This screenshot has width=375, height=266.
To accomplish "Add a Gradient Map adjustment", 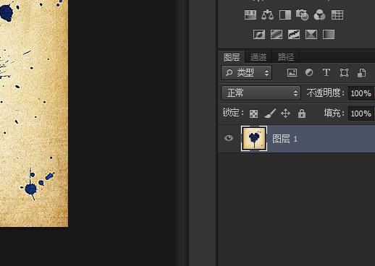I will tap(329, 34).
